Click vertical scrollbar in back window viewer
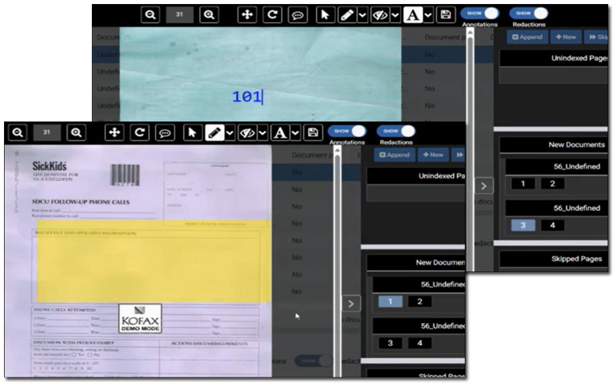The height and width of the screenshot is (384, 615). click(x=470, y=149)
